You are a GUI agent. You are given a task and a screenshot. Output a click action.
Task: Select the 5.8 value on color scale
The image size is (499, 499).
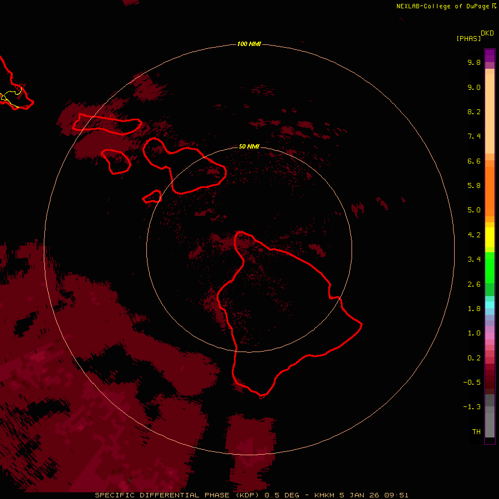coord(474,186)
